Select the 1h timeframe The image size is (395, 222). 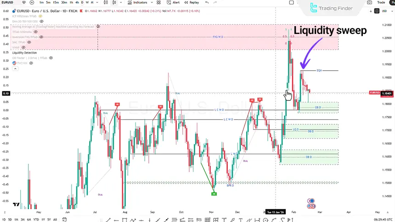click(71, 2)
